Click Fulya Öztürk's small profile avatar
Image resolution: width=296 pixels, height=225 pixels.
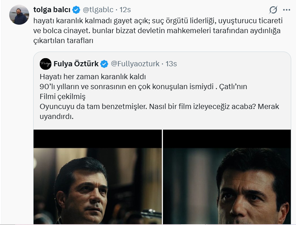pyautogui.click(x=46, y=63)
